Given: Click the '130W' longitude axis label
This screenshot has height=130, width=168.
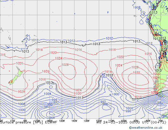Looking at the screenshot, I should pos(87,121).
